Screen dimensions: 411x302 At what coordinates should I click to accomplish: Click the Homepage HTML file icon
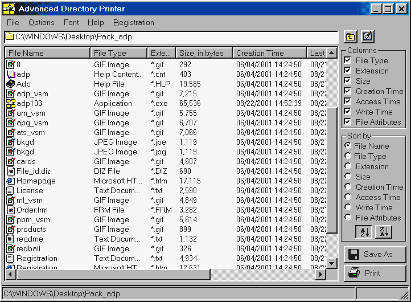10,181
